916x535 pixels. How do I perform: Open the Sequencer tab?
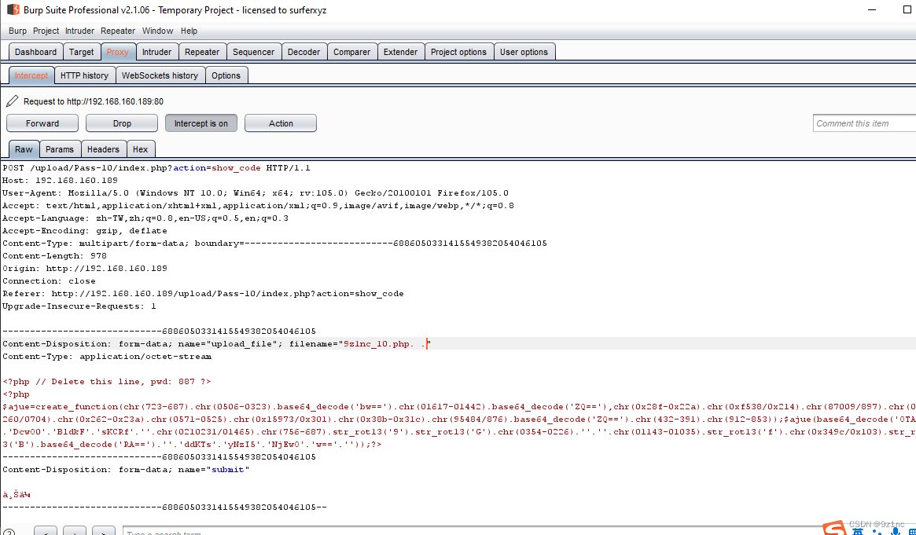coord(253,52)
